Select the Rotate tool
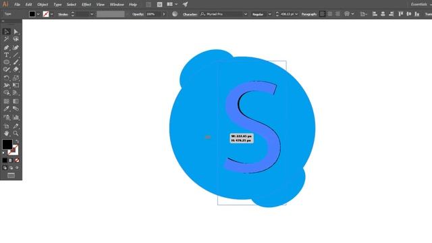432x243 pixels. (6, 78)
